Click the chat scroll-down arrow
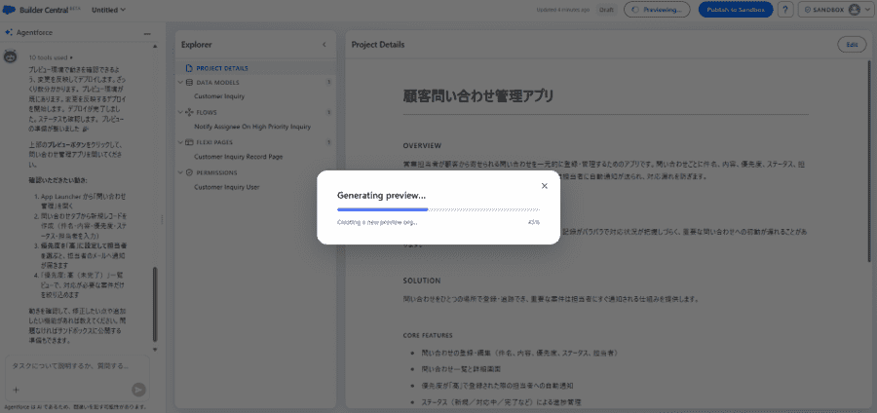 pyautogui.click(x=155, y=350)
